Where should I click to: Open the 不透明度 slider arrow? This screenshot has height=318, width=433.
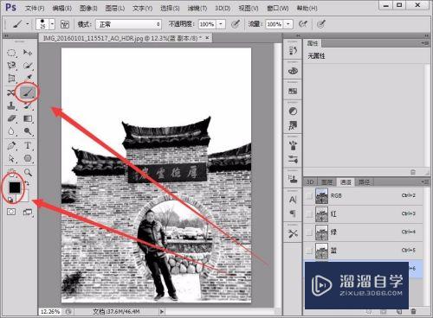(x=221, y=24)
